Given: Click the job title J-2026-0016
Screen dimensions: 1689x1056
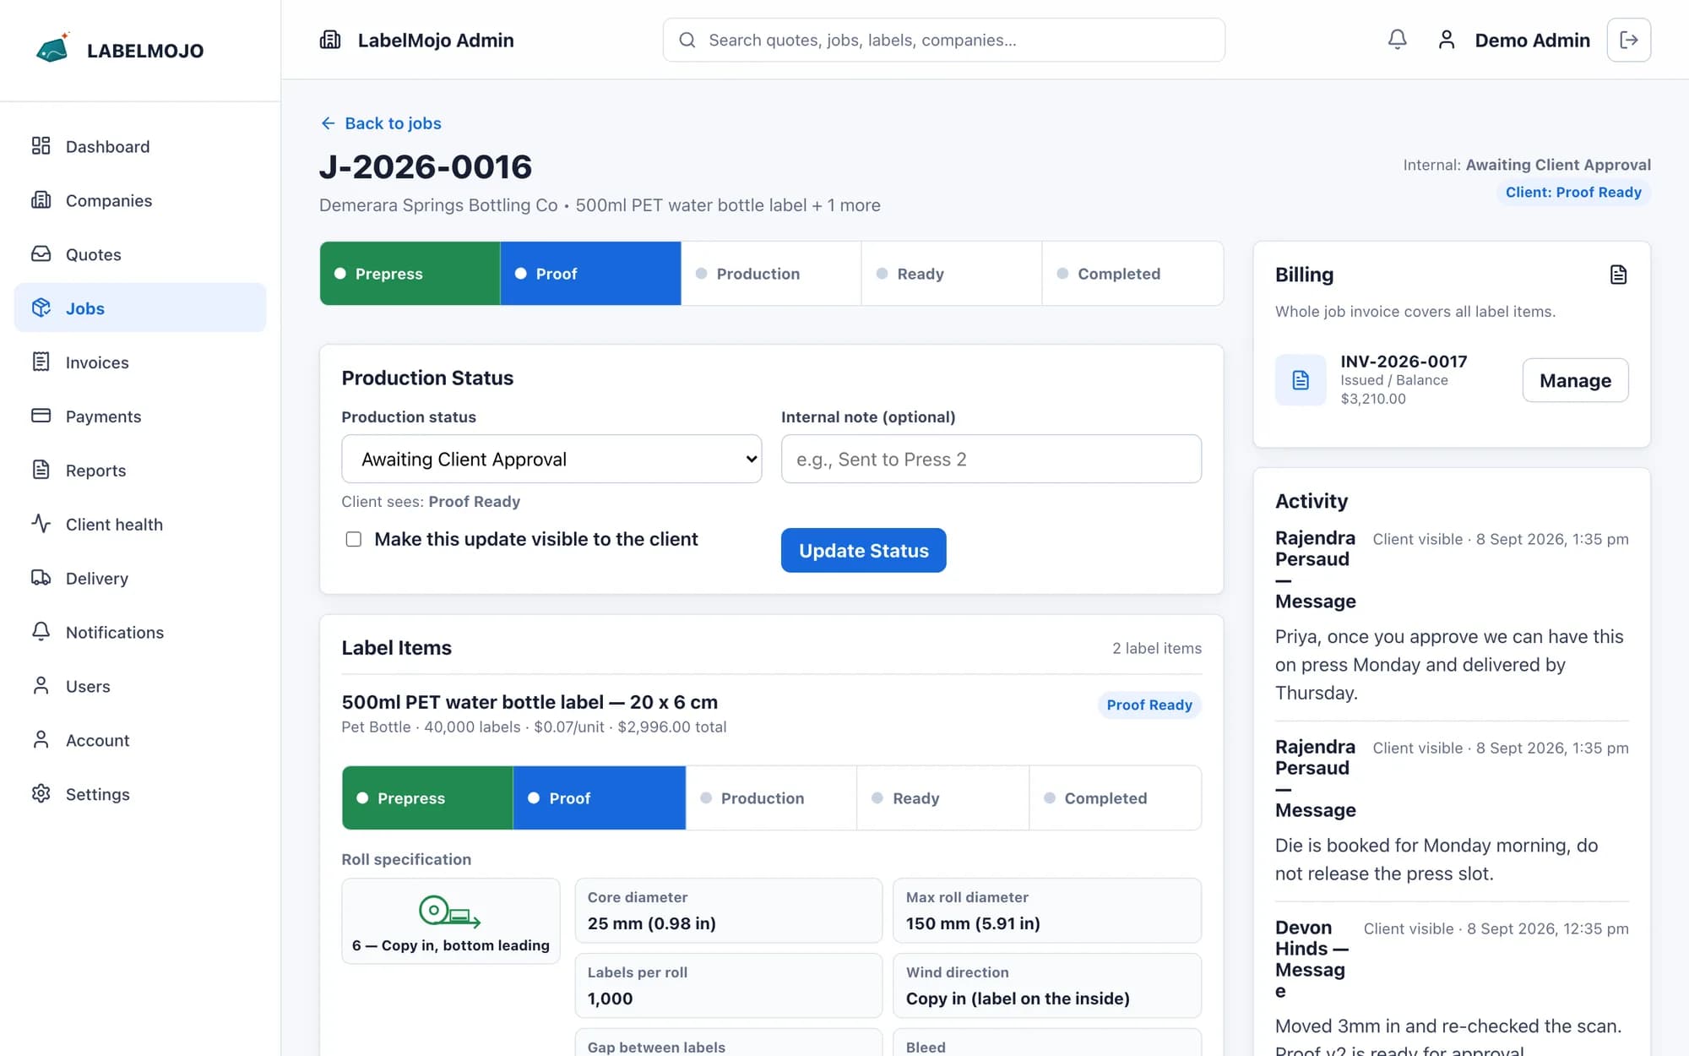Looking at the screenshot, I should pos(426,166).
